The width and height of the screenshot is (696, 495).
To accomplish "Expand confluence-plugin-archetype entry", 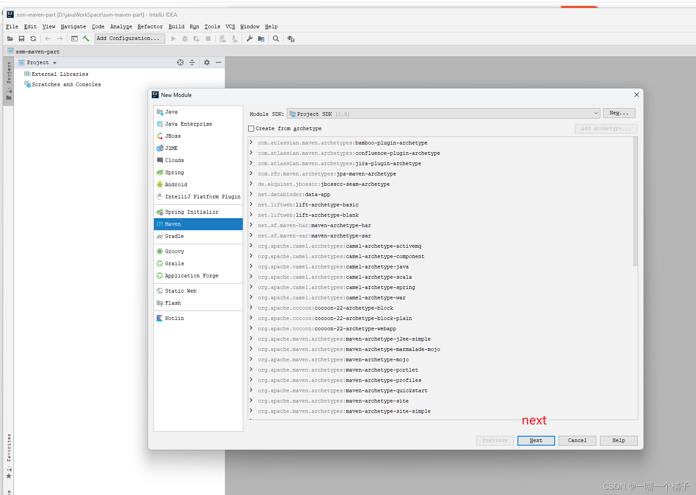I will pos(251,153).
